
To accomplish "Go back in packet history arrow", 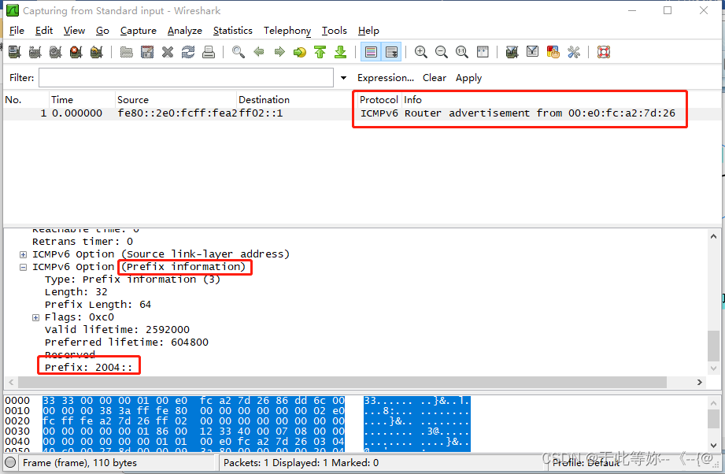I will point(259,52).
